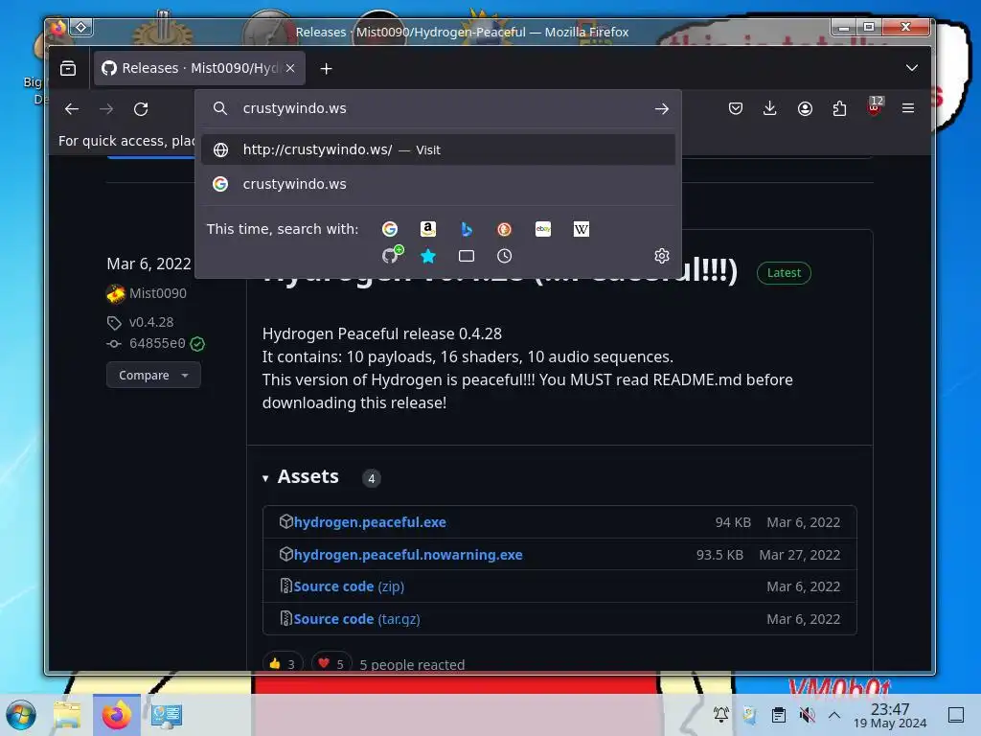Click Mar 6, 2022 release date
This screenshot has width=981, height=736.
[148, 264]
